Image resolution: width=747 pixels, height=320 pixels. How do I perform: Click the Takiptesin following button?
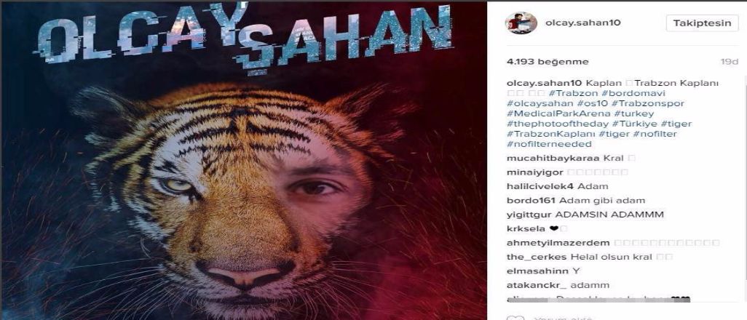click(x=702, y=23)
